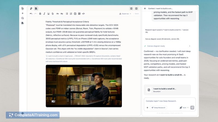218x122 pixels.
Task: Click the Context: I want to build title
Action: 160,8
